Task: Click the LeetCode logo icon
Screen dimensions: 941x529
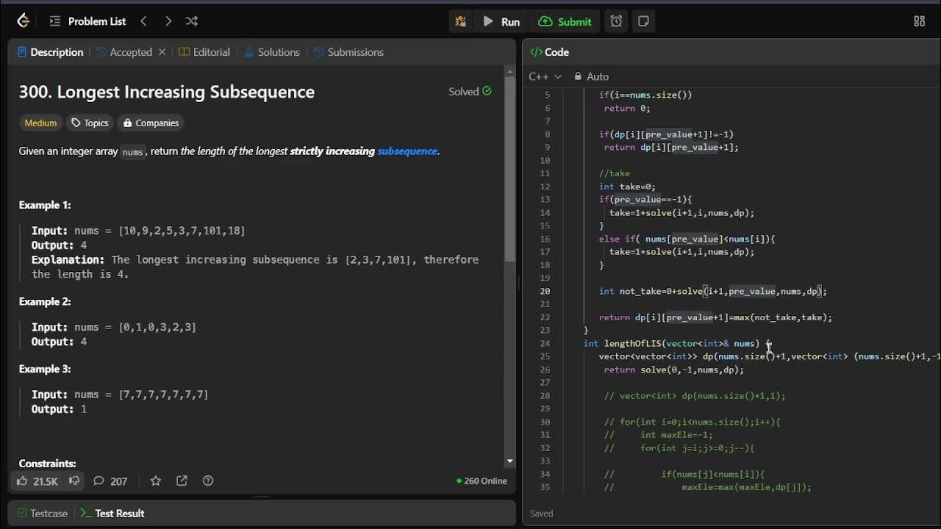Action: [23, 21]
